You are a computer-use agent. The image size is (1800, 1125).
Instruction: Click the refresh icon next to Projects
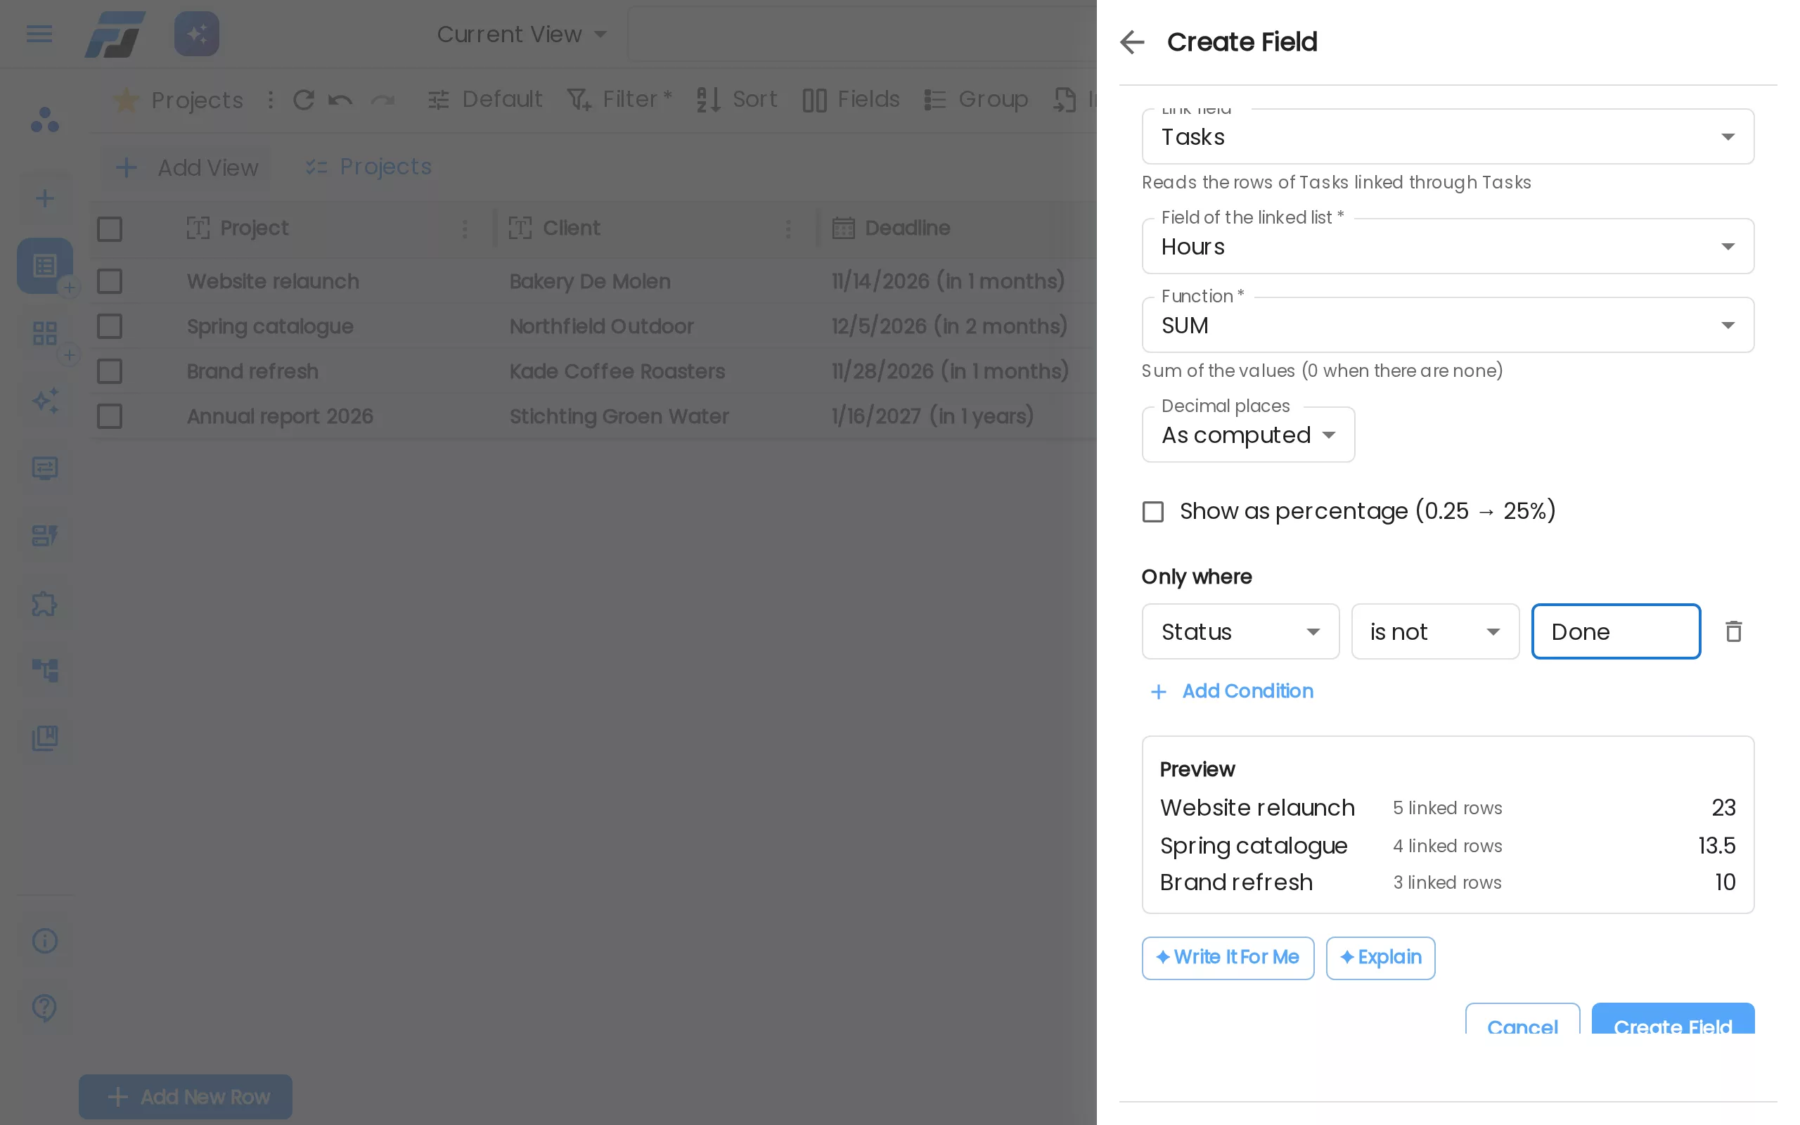pos(304,100)
